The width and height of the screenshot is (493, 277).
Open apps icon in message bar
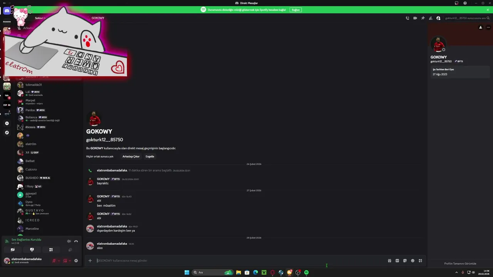point(420,260)
